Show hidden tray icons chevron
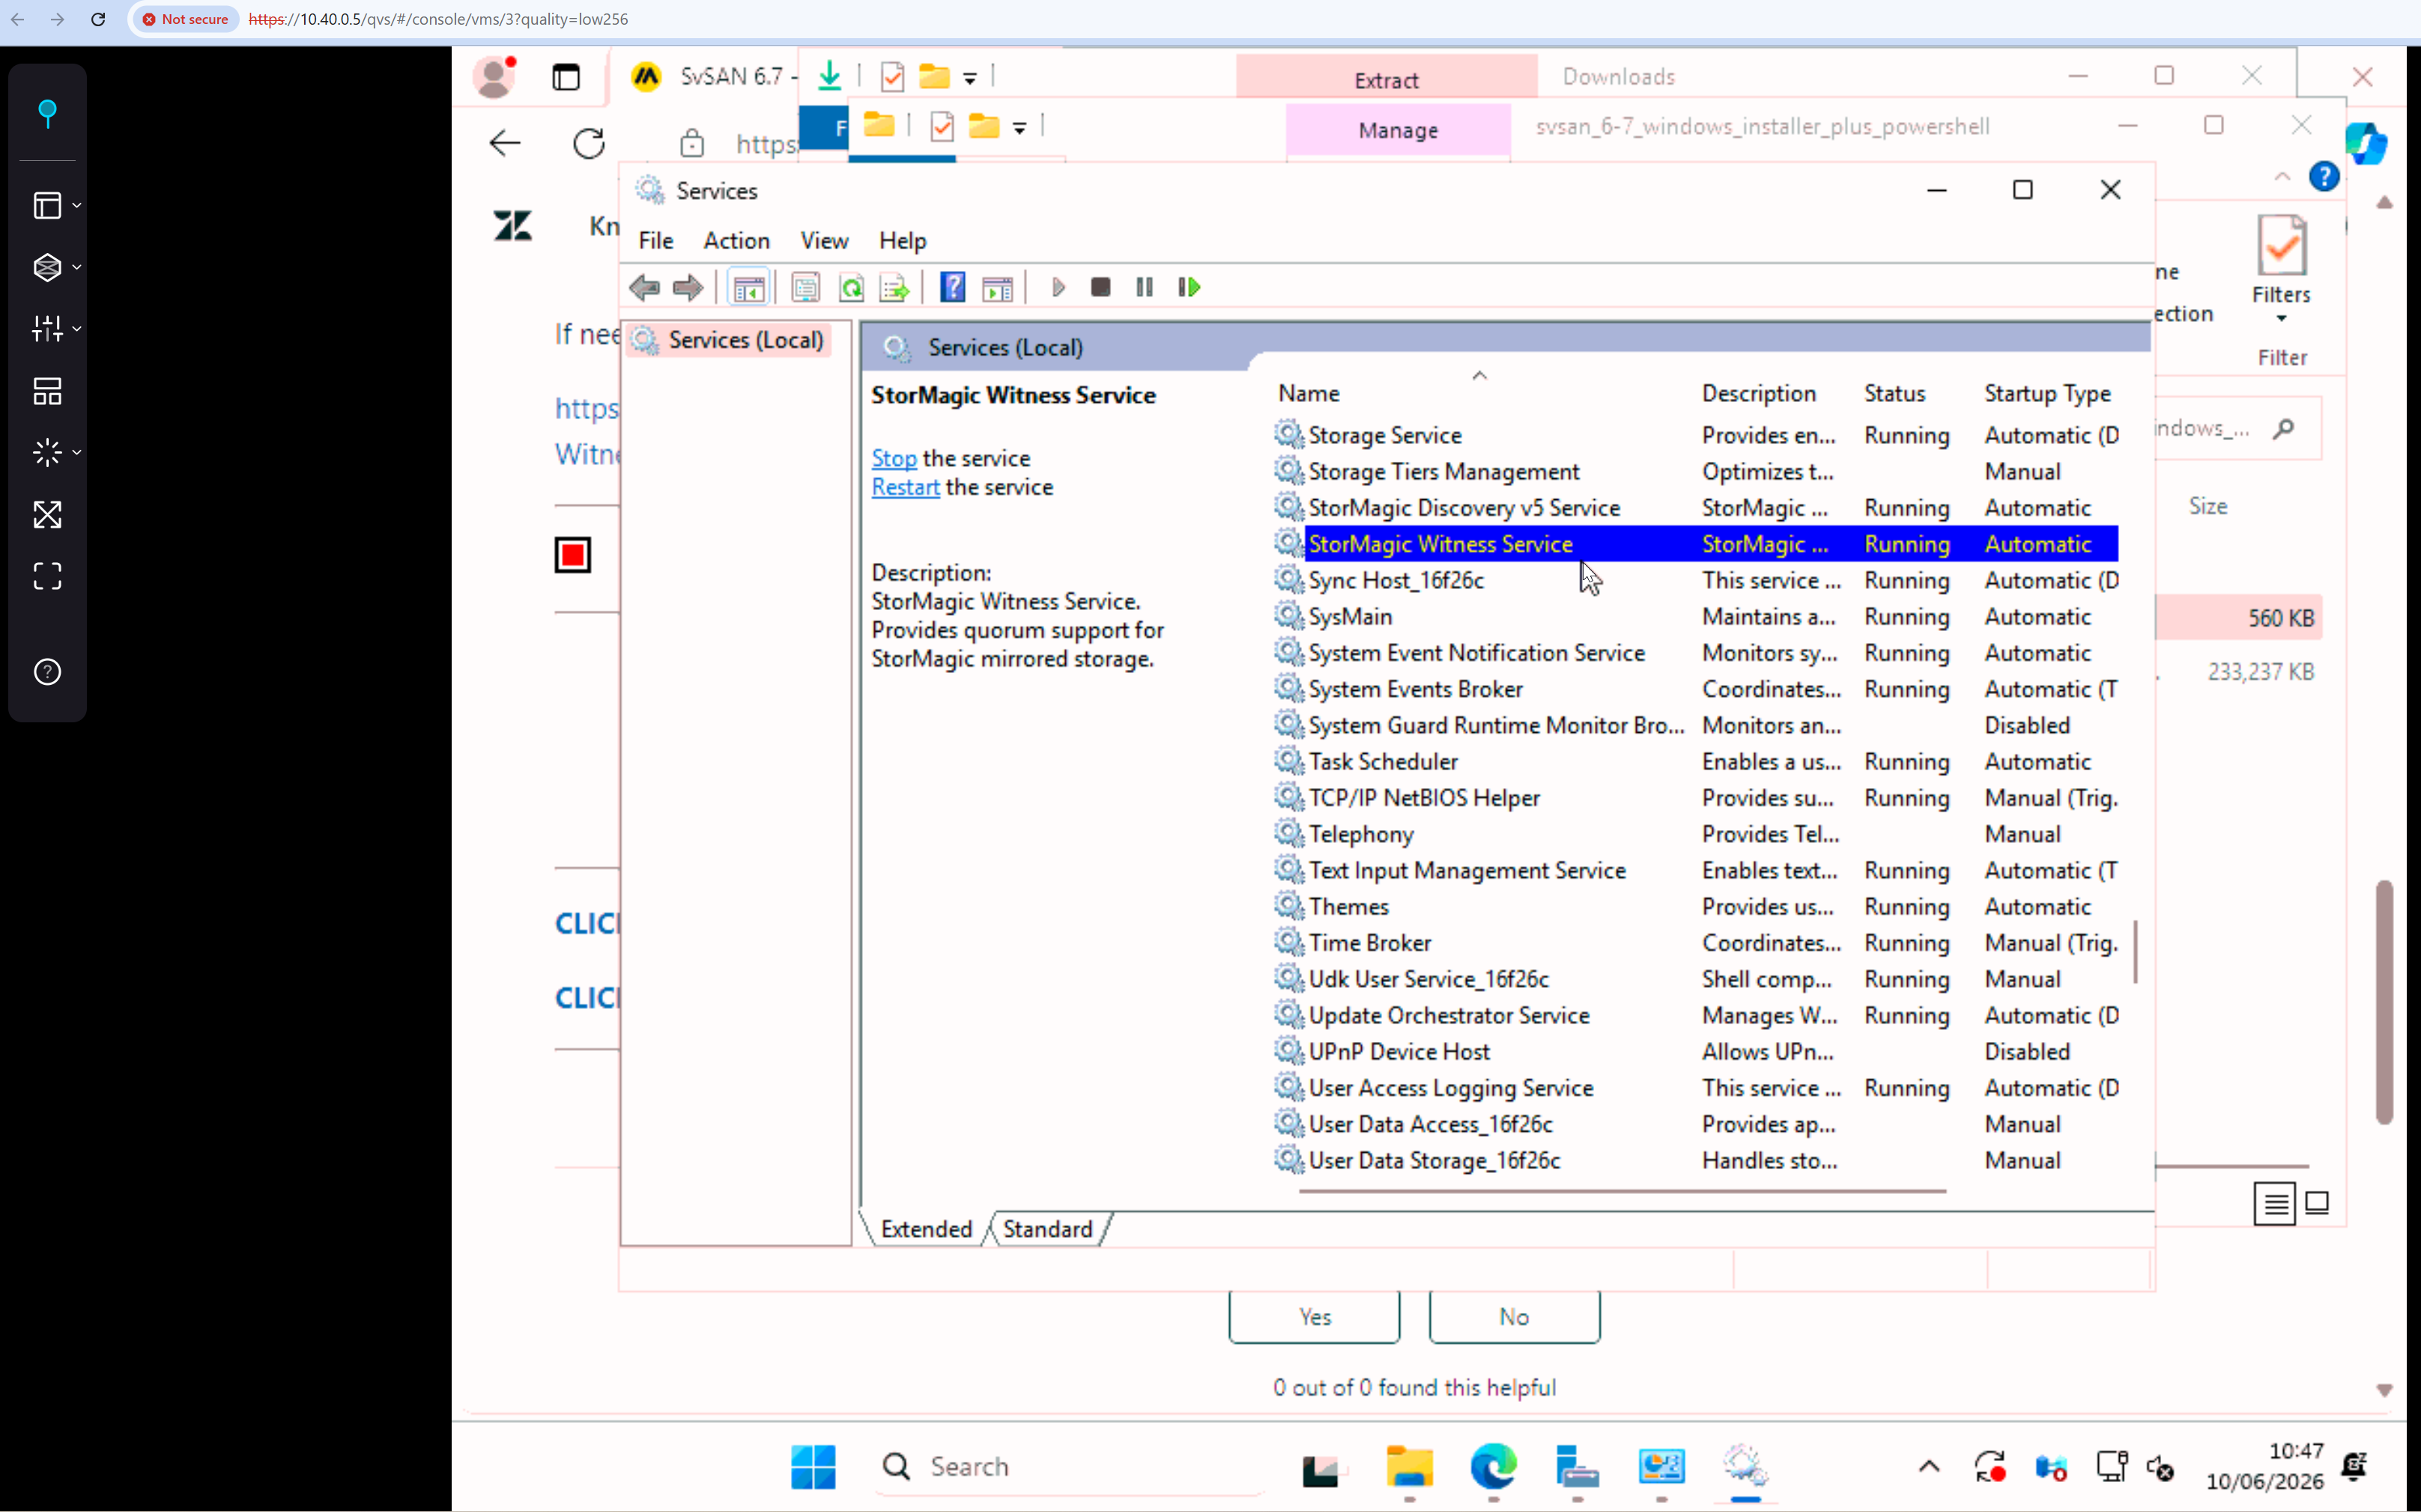The height and width of the screenshot is (1512, 2421). pos(1929,1467)
